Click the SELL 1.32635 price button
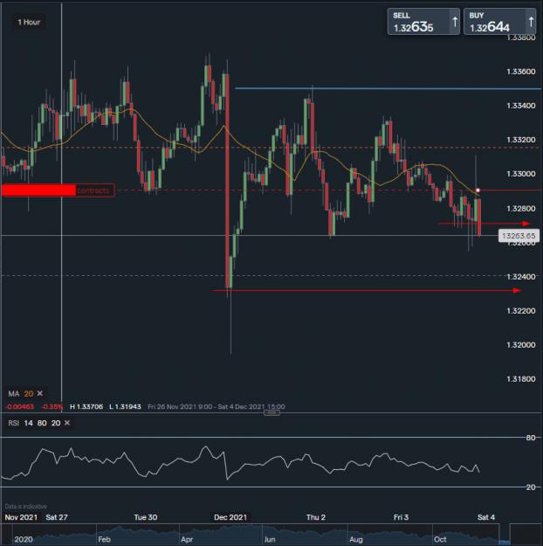The height and width of the screenshot is (546, 543). pyautogui.click(x=423, y=22)
